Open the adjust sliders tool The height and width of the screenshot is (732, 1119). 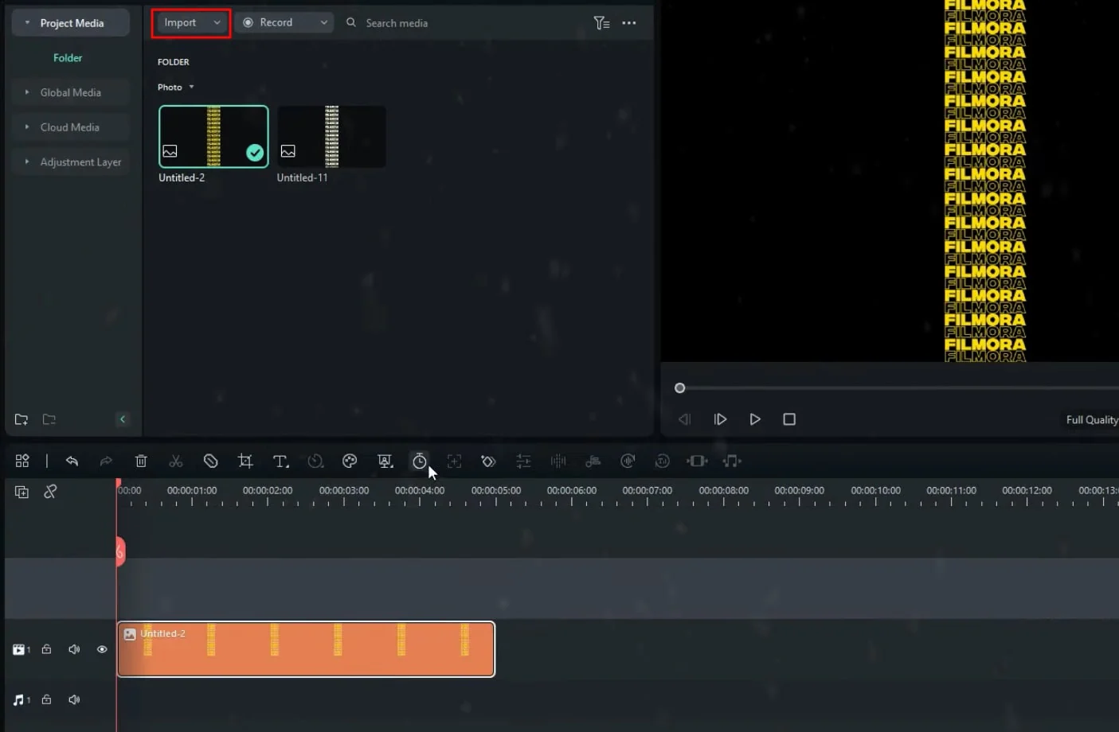tap(523, 461)
